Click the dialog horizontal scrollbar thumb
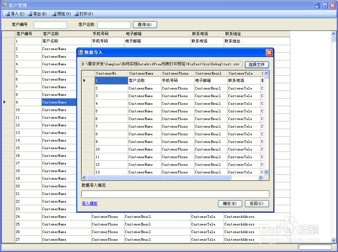This screenshot has width=338, height=252. pos(159,178)
